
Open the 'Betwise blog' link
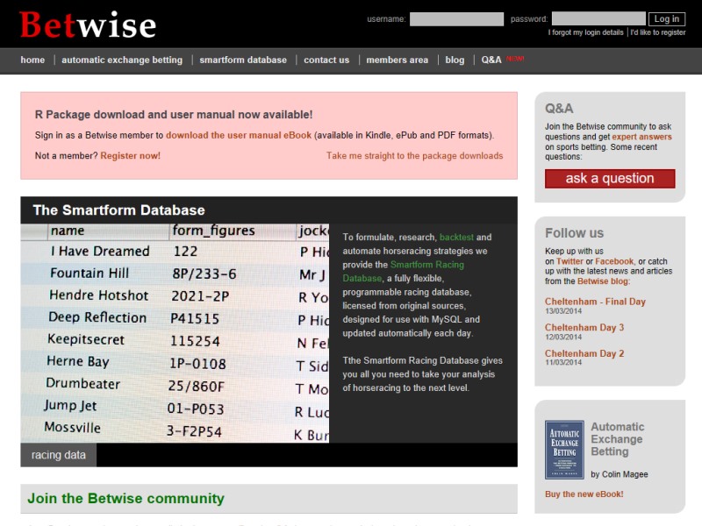[x=603, y=281]
